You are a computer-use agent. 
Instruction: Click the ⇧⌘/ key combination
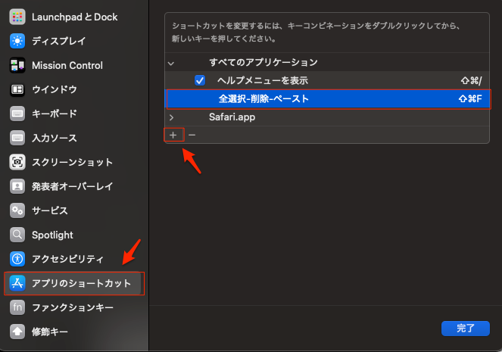coord(471,80)
